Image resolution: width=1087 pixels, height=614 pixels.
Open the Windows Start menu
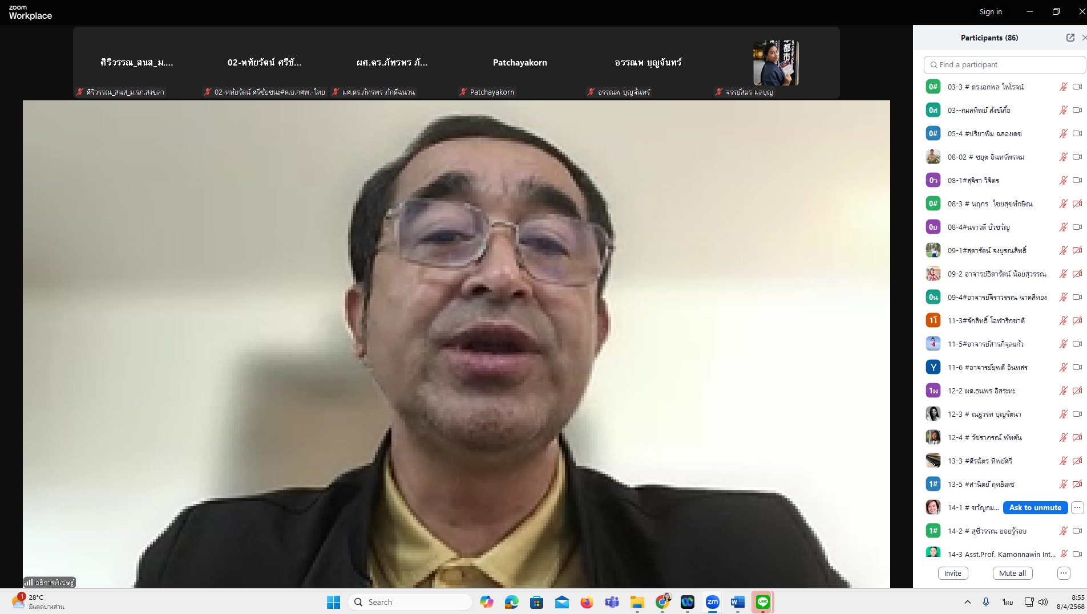point(333,602)
